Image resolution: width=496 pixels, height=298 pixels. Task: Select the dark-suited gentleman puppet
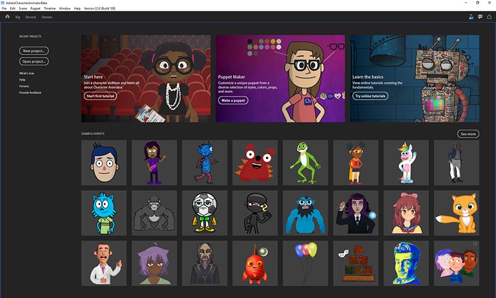click(456, 163)
